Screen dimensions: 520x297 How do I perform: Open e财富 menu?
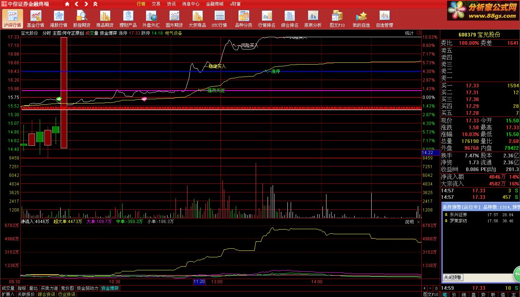tap(235, 4)
